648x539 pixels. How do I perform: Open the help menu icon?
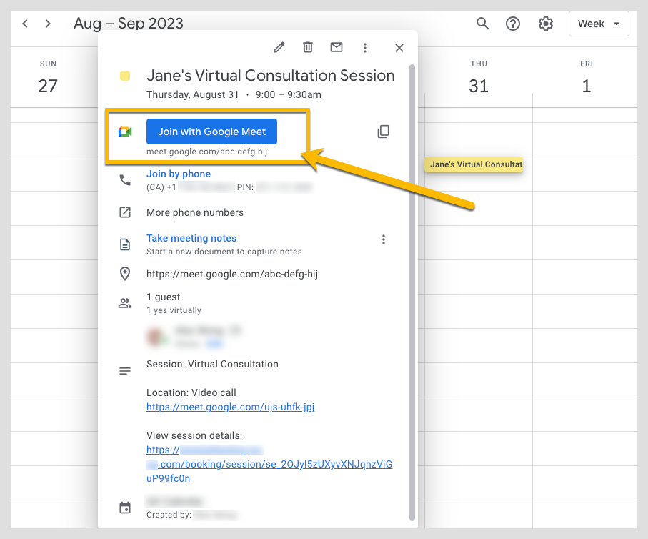click(x=513, y=24)
